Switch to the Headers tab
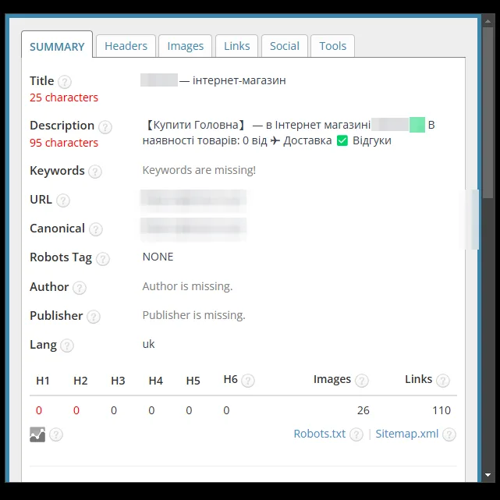This screenshot has height=500, width=500. [126, 46]
